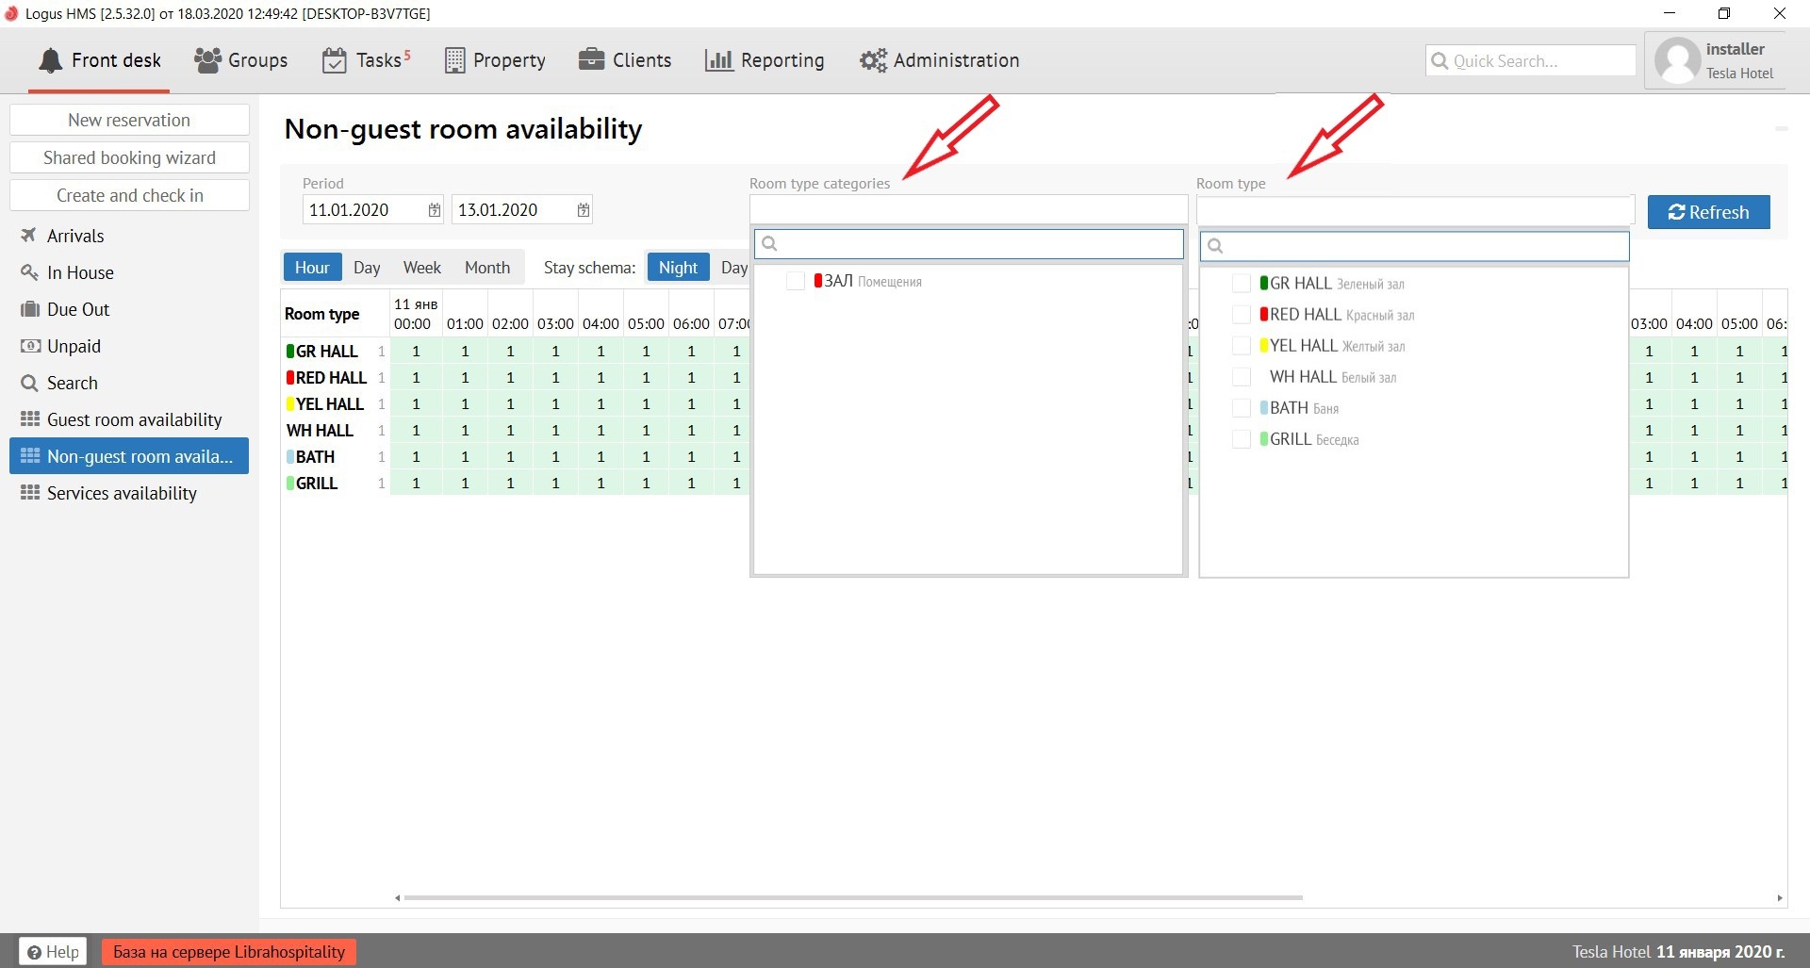The image size is (1810, 968).
Task: Click the Refresh button
Action: pyautogui.click(x=1708, y=212)
